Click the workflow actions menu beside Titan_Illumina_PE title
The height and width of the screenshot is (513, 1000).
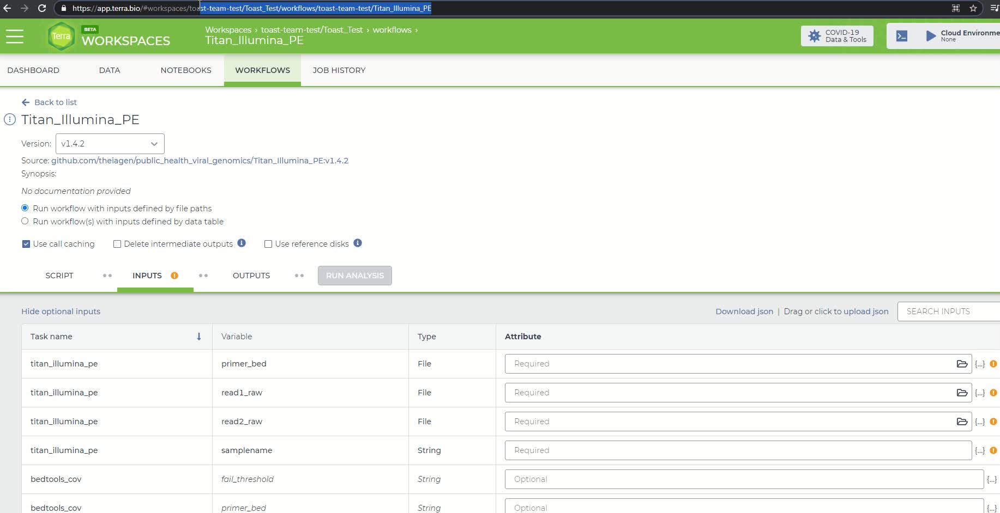[x=10, y=120]
